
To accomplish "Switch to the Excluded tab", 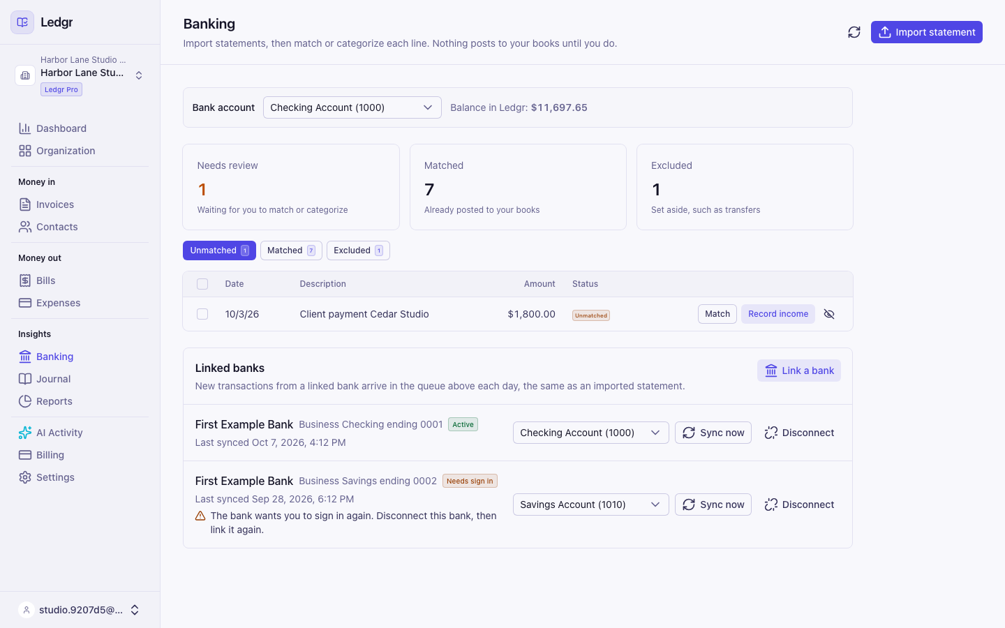I will [358, 251].
